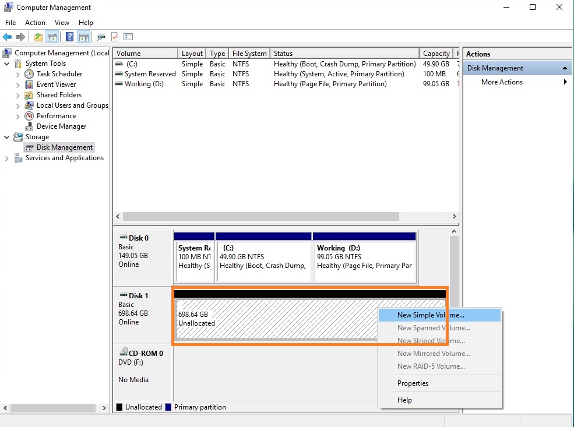Click the console tree horizontal scrollbar
The height and width of the screenshot is (427, 574).
pos(54,408)
